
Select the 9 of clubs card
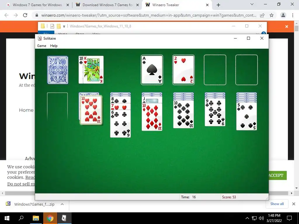pyautogui.click(x=215, y=112)
